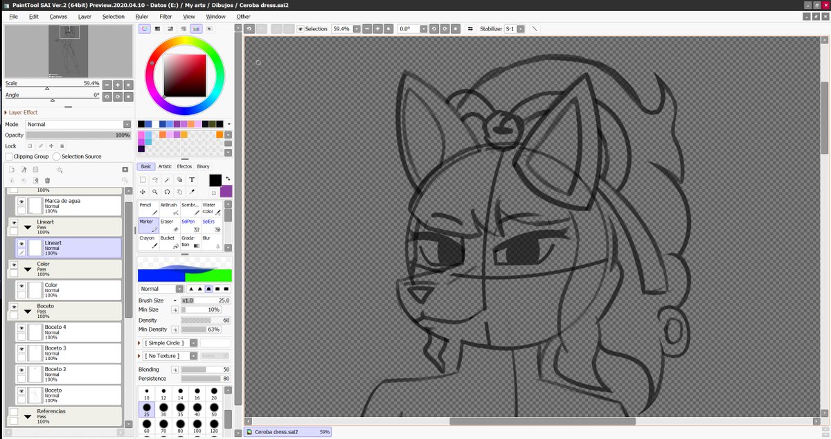Reset canvas angle in navigator

(x=127, y=96)
